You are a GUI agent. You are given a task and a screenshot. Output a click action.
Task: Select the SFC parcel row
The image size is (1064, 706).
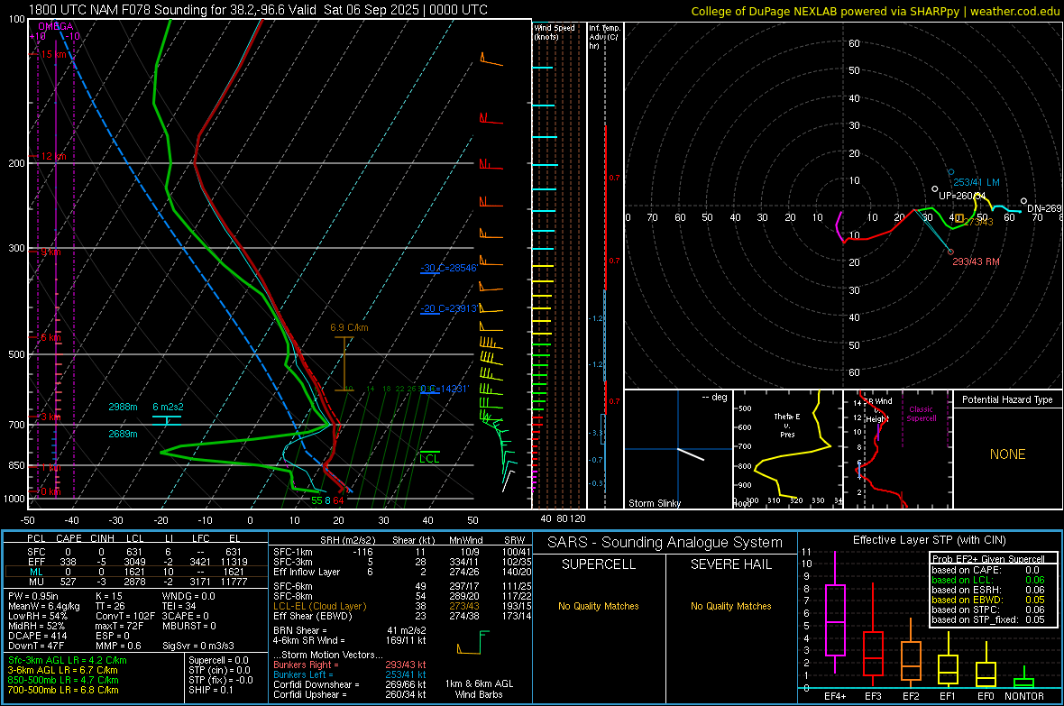(136, 552)
